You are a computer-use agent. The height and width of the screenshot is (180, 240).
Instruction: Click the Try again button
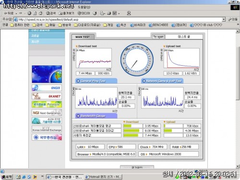(x=158, y=36)
